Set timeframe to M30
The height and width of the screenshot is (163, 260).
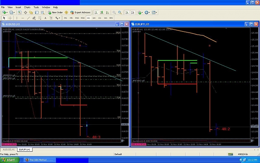(x=83, y=18)
